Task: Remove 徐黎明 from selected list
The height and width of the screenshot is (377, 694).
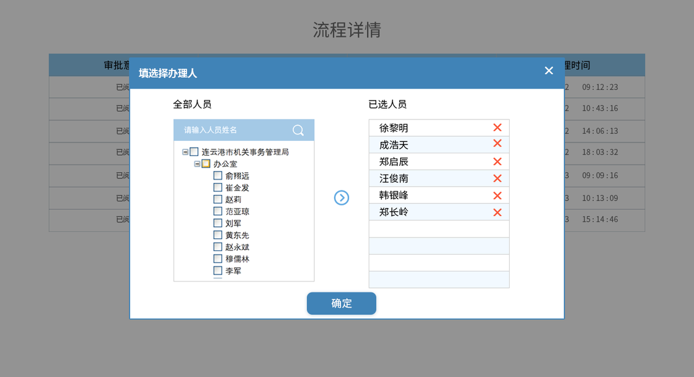Action: [497, 128]
